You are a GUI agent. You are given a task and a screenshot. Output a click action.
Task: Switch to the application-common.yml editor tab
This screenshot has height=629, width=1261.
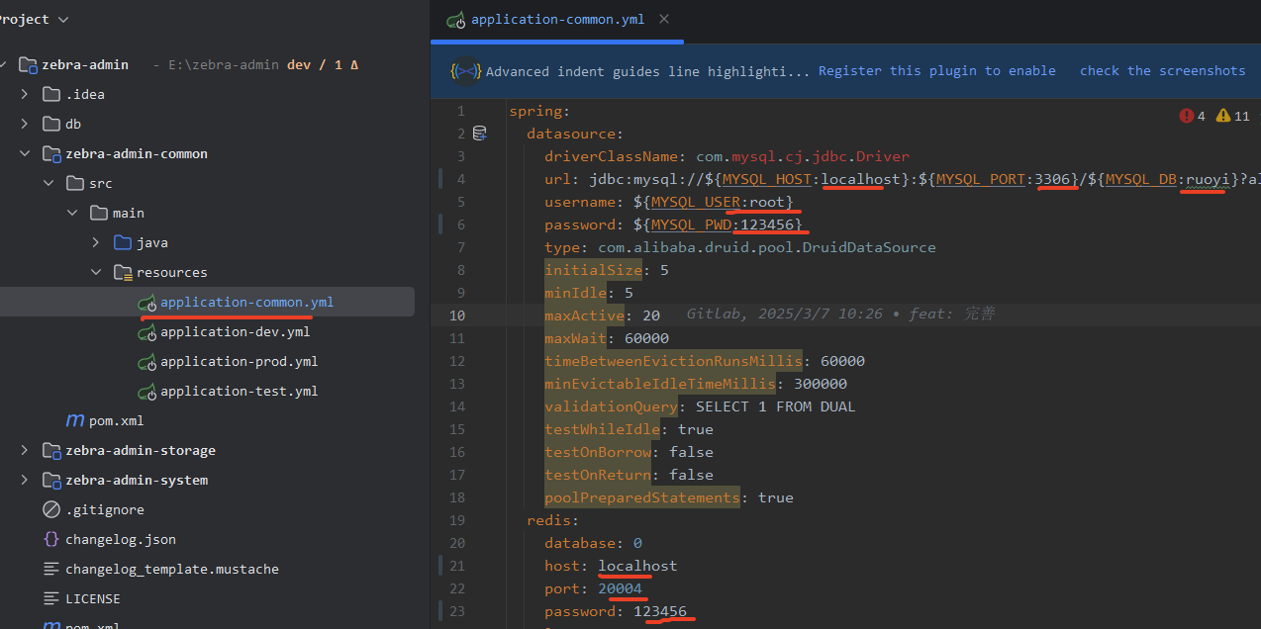(x=557, y=19)
